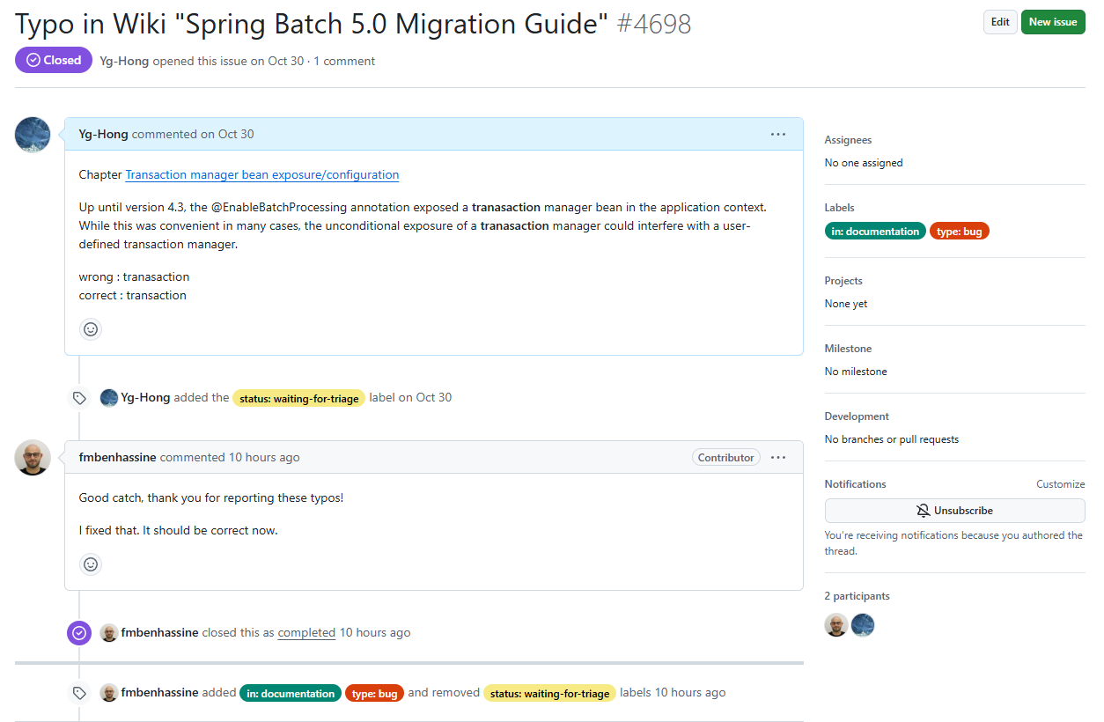Click the Milestone sidebar heading

848,349
